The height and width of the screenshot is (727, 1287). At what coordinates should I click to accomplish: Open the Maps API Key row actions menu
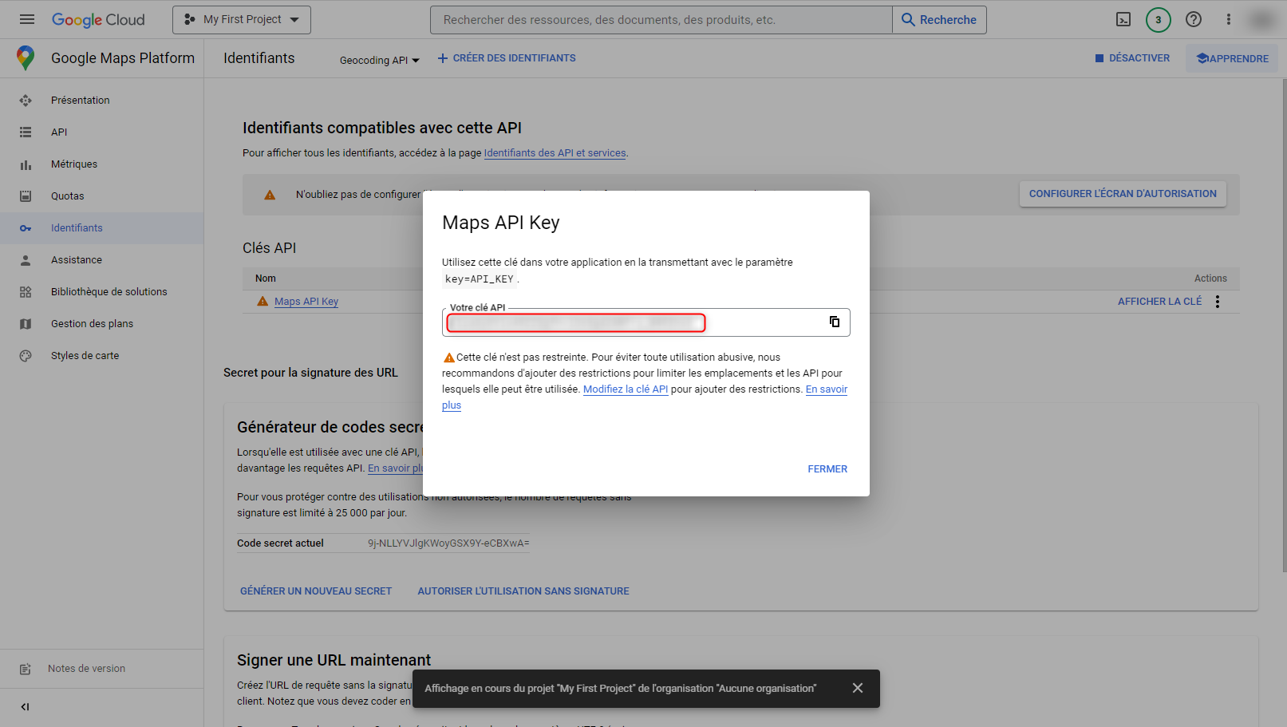(1218, 302)
